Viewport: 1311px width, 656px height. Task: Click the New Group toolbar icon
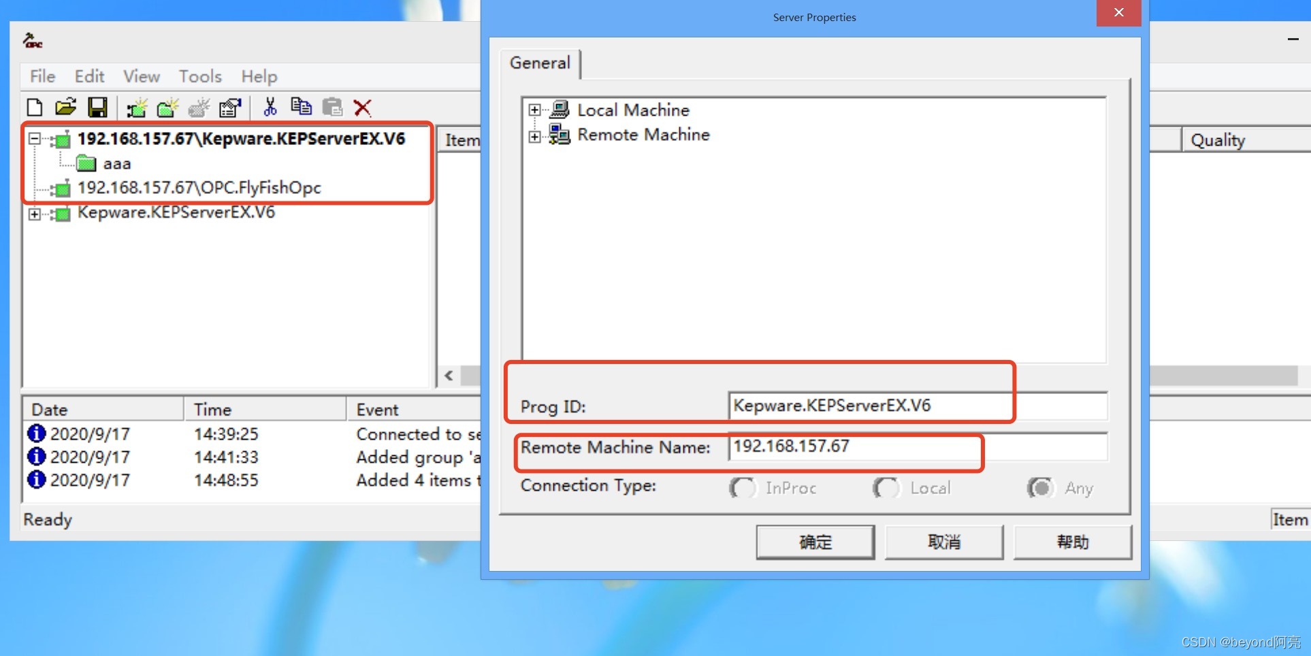[167, 108]
